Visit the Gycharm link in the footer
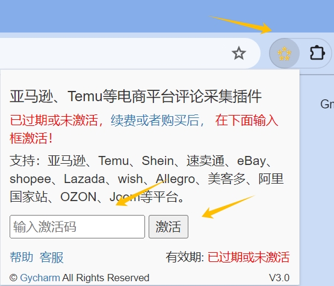The image size is (334, 286). 40,278
